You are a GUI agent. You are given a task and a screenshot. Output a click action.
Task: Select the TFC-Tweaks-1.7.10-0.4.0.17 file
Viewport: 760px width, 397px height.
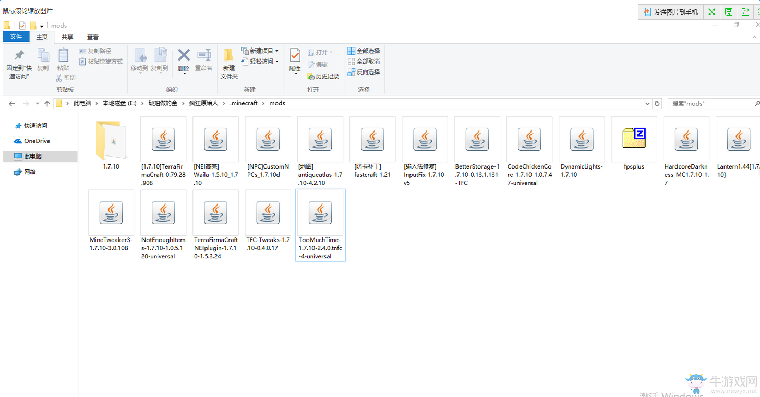pos(268,221)
